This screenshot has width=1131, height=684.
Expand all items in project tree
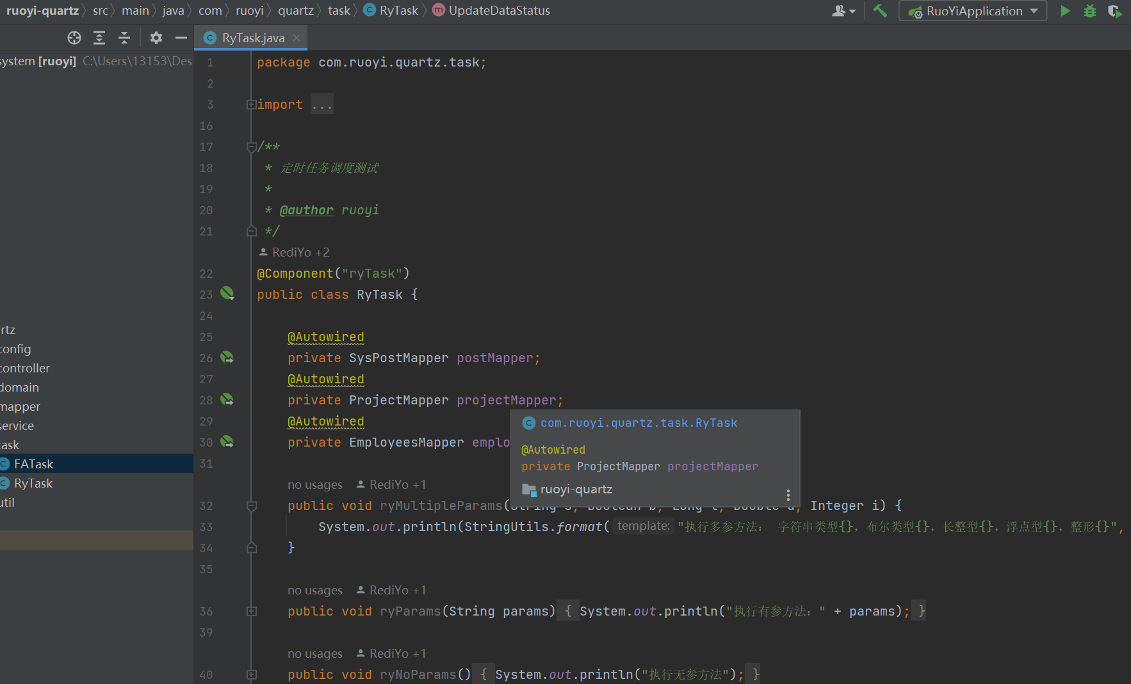tap(99, 38)
